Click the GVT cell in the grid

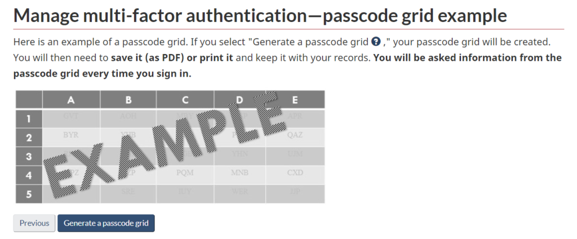tap(71, 116)
